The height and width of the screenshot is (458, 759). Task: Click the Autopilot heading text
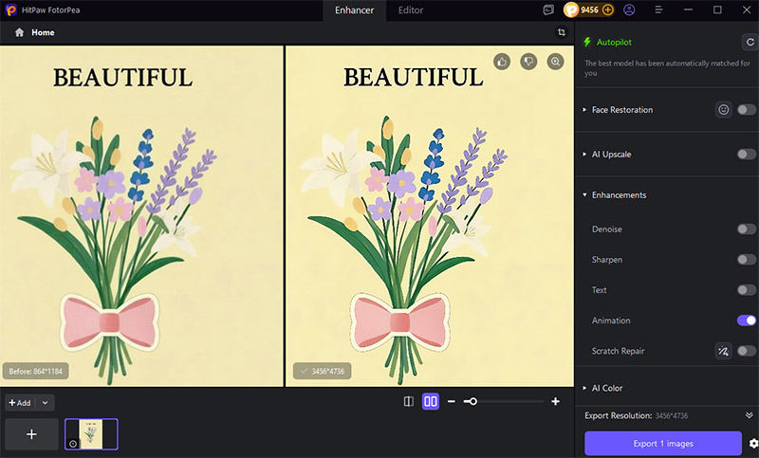point(614,42)
